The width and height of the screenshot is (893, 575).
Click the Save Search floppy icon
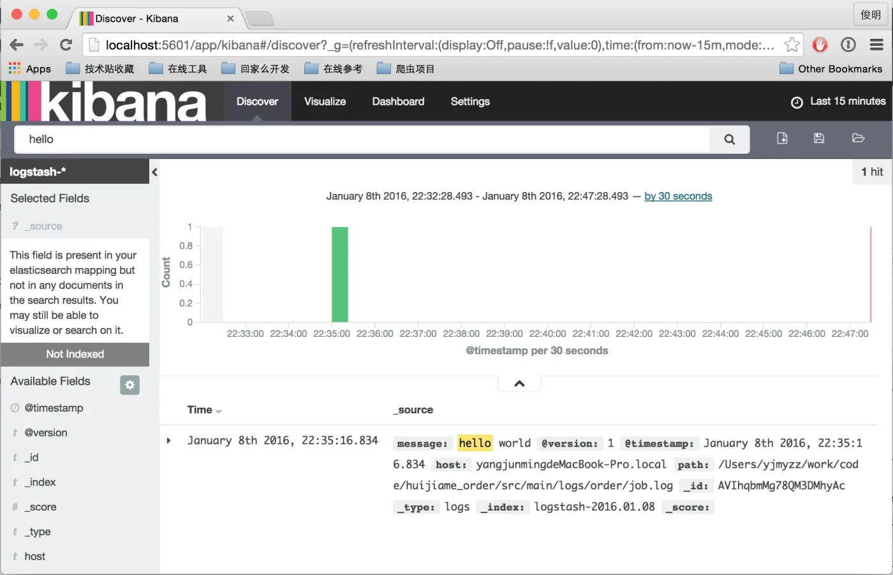pyautogui.click(x=819, y=138)
